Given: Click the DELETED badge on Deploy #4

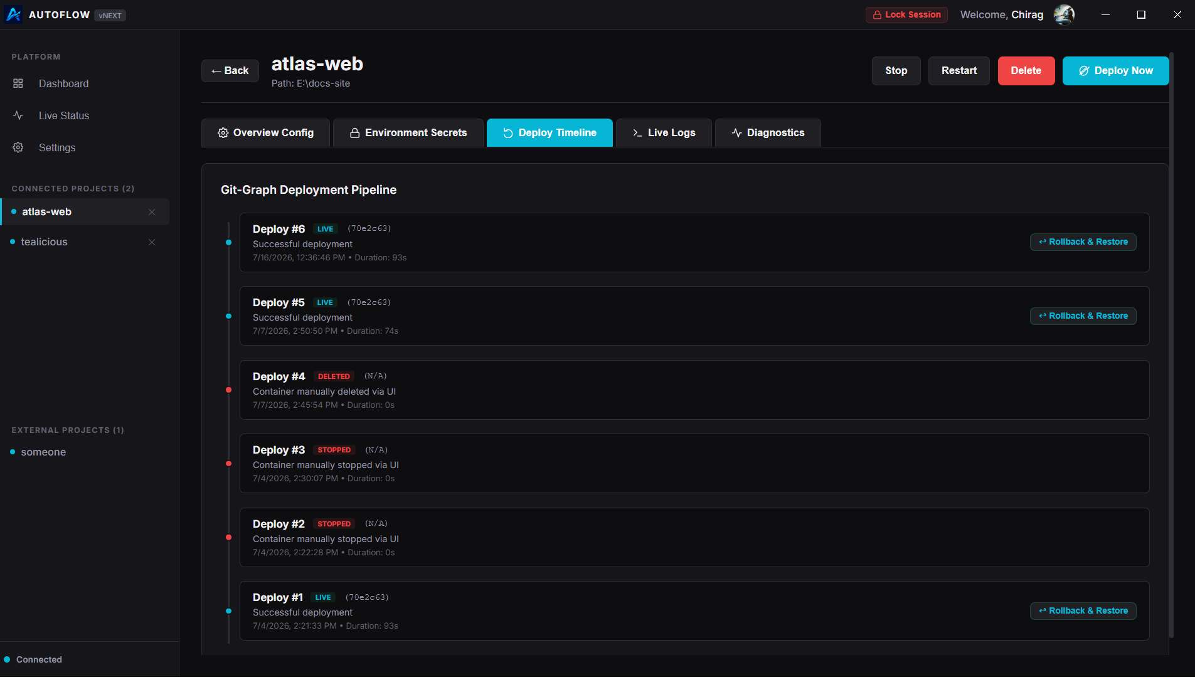Looking at the screenshot, I should coord(334,376).
